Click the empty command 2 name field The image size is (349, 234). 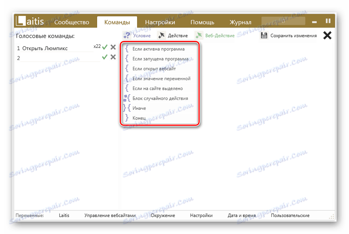(60, 58)
